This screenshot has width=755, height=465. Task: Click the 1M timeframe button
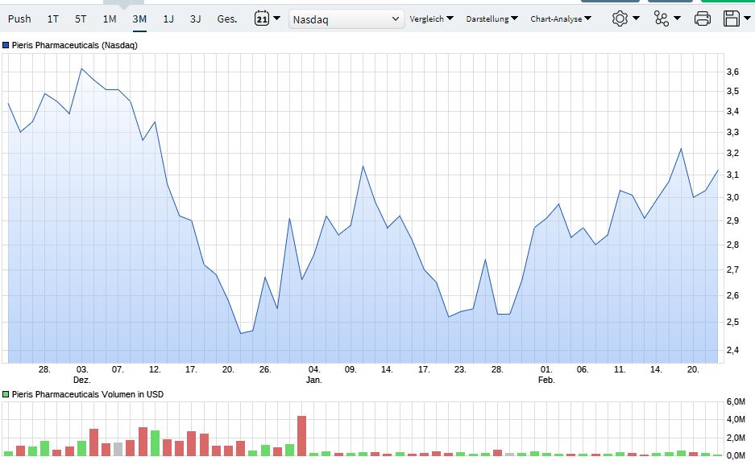pos(108,19)
